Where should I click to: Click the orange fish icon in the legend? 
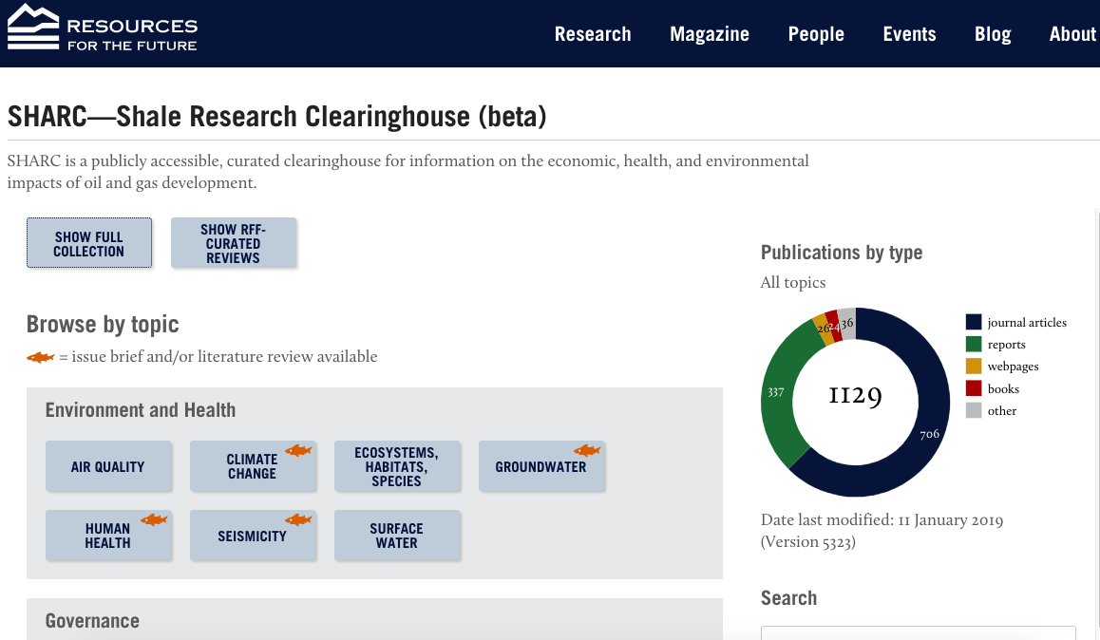pos(40,357)
